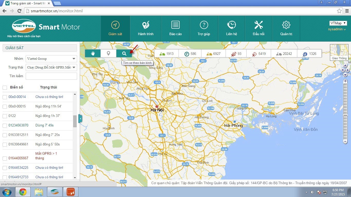Click the search-by-radius magnifier tool
This screenshot has height=197, width=351.
[124, 53]
